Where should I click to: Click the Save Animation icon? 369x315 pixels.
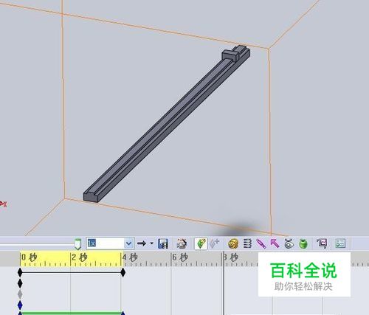click(x=163, y=243)
